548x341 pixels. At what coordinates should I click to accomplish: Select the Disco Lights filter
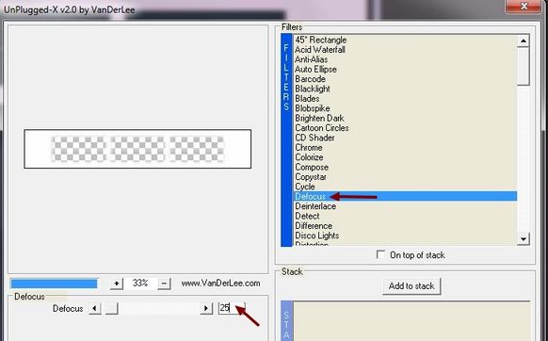316,235
